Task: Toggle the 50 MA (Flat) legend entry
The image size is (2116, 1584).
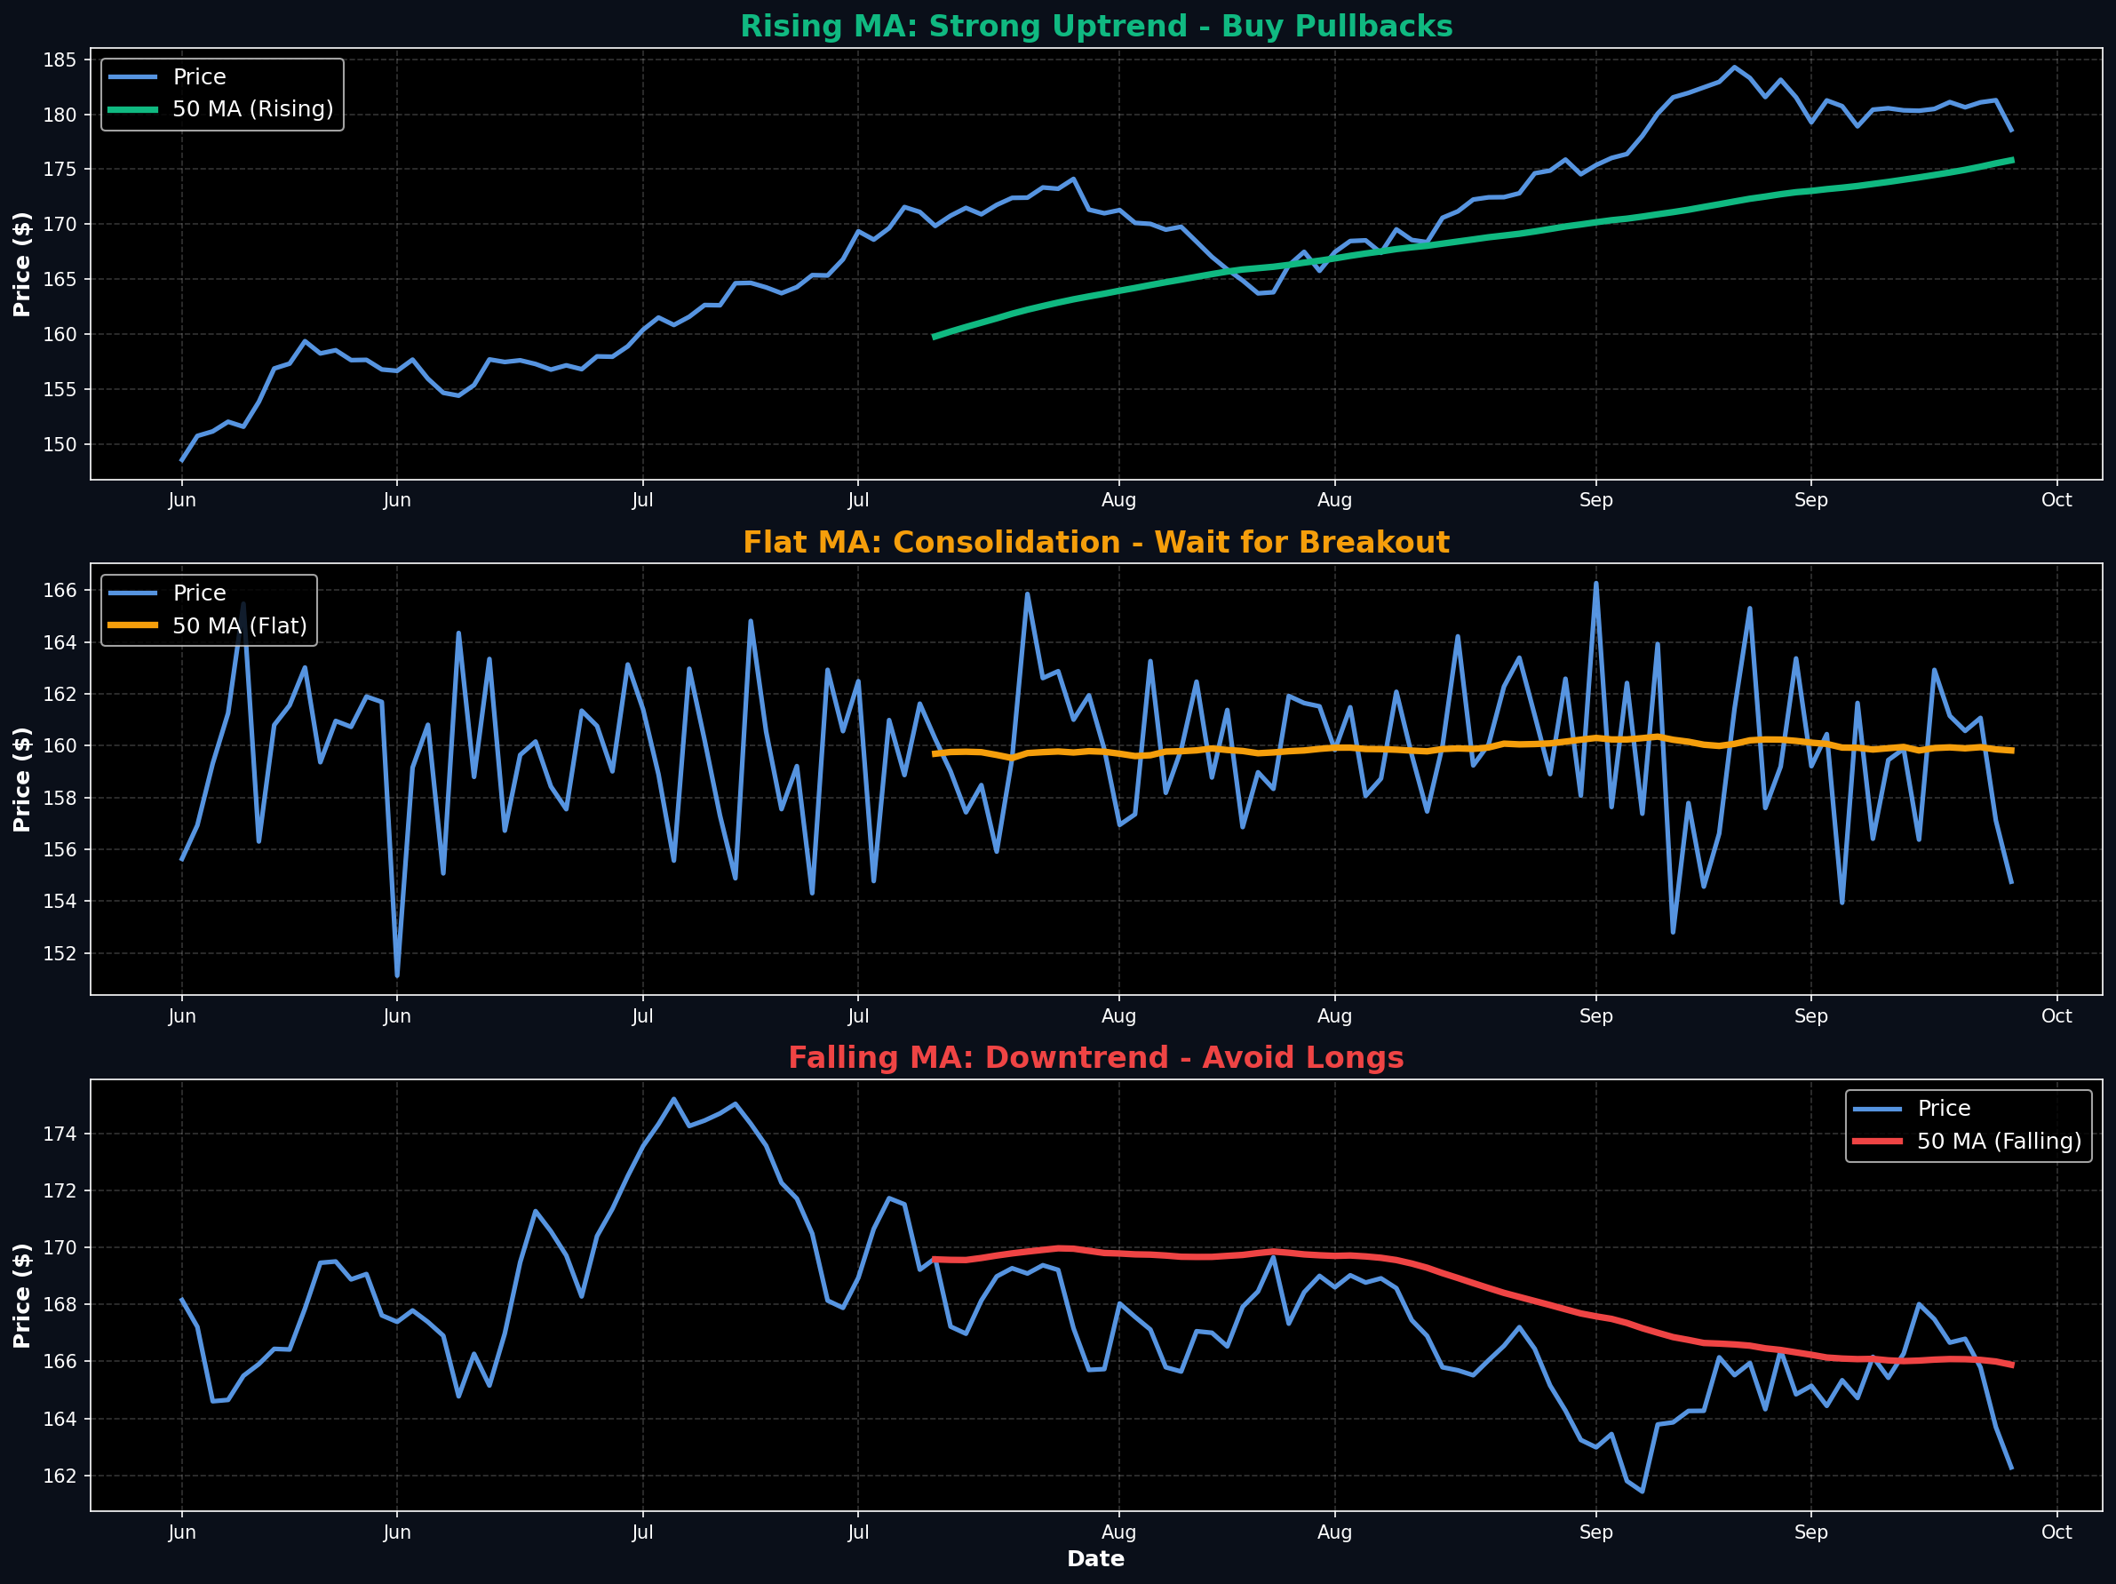Action: 239,625
